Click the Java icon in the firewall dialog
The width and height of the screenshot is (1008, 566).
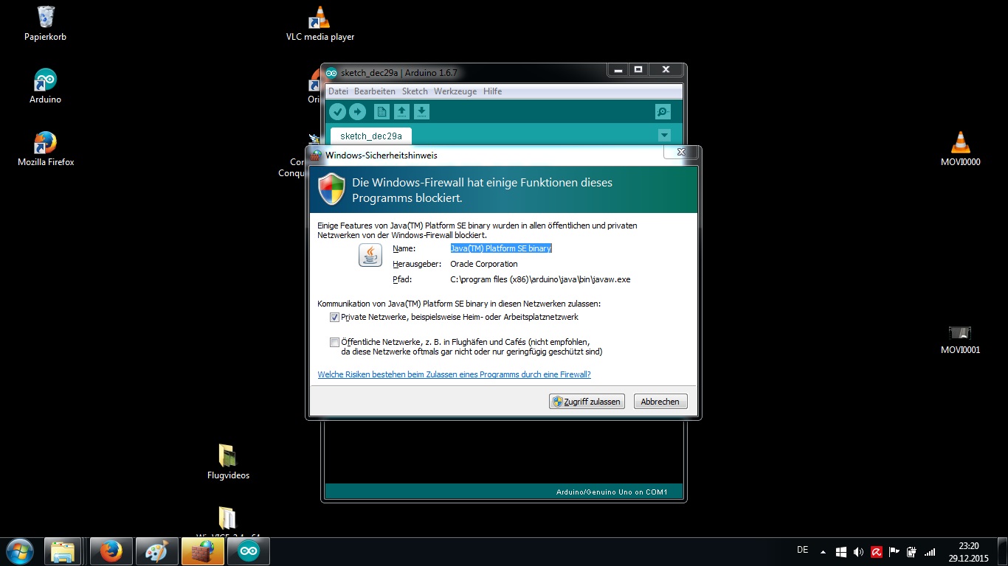[370, 255]
